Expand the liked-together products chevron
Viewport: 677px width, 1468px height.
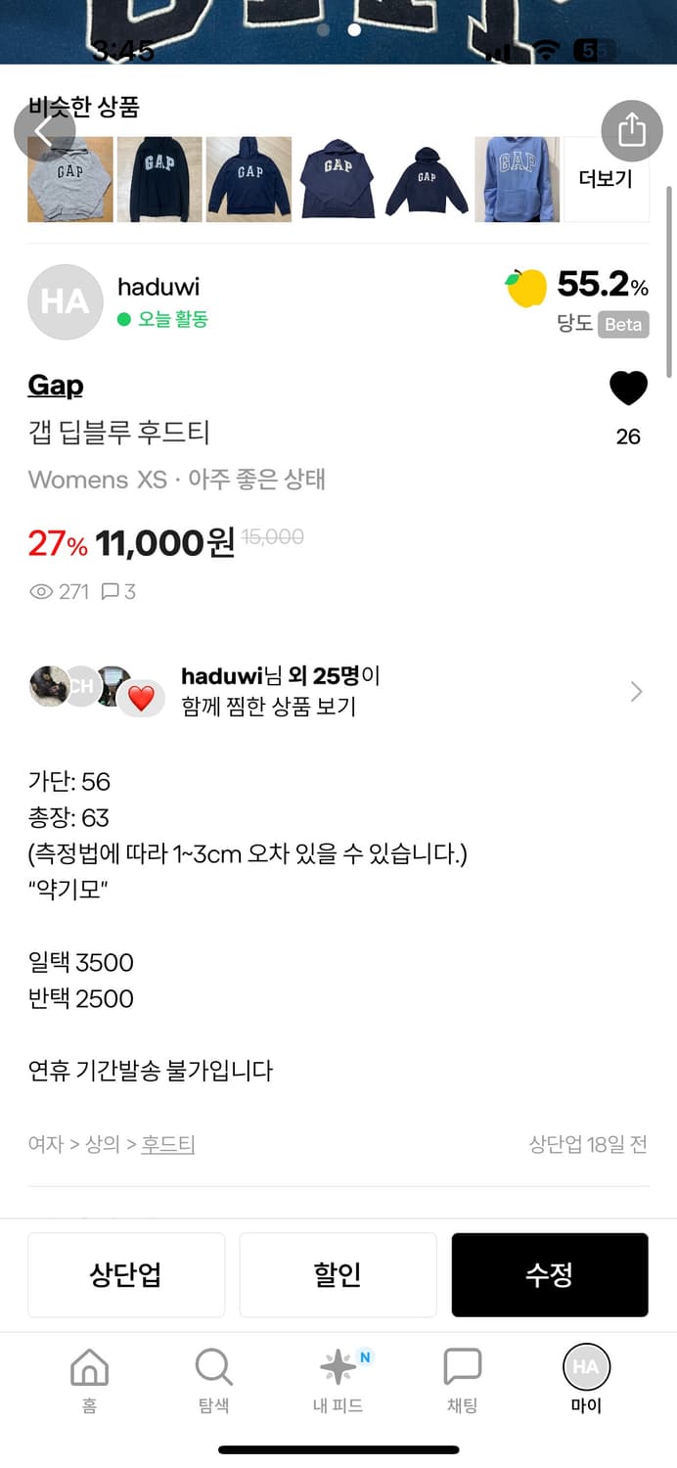636,692
